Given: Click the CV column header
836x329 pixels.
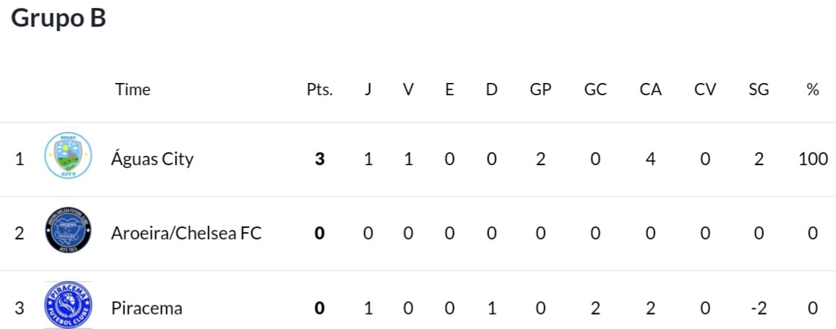Looking at the screenshot, I should point(705,89).
